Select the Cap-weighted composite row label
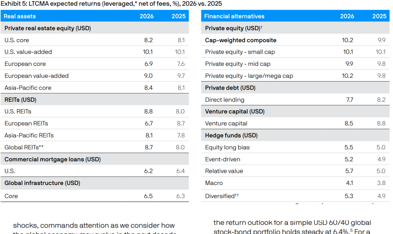Viewport: 393px width, 234px height. coord(241,40)
